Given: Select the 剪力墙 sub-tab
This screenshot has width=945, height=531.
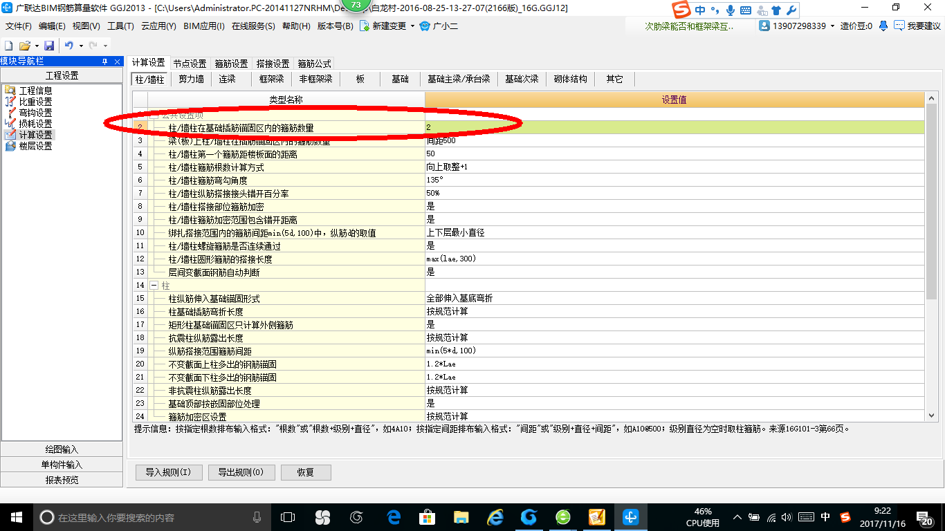Looking at the screenshot, I should coord(191,79).
